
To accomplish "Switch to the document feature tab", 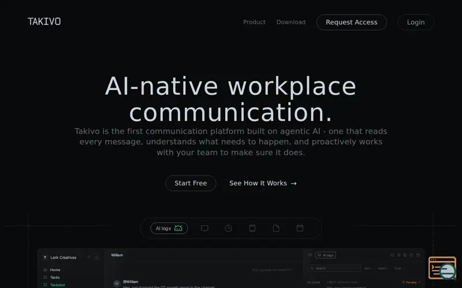I will click(276, 228).
